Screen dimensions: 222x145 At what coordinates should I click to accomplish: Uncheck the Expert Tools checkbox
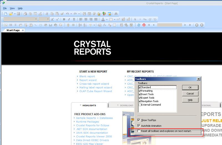(140, 98)
